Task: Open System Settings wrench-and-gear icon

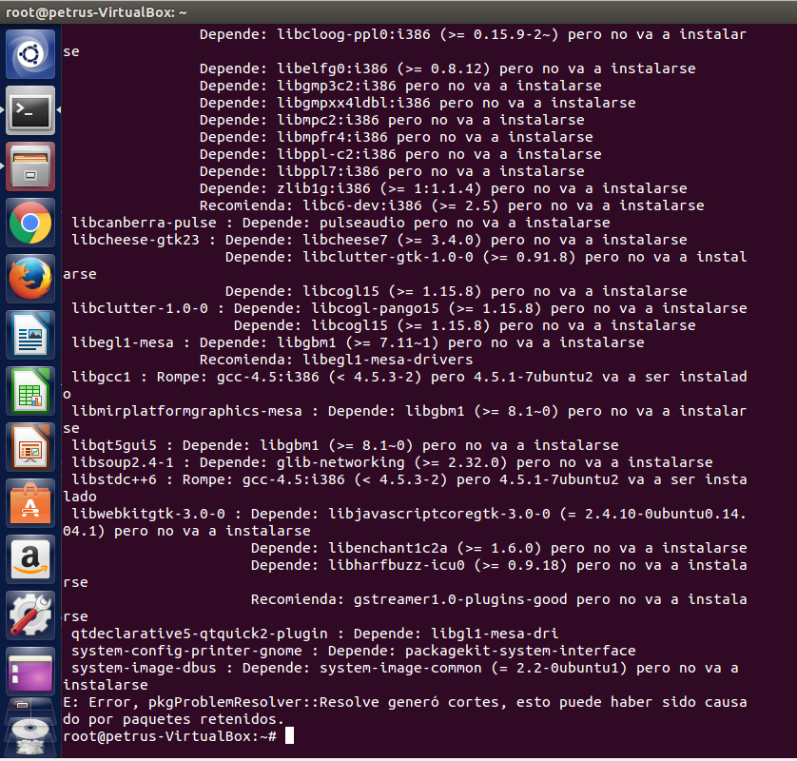Action: (x=30, y=615)
